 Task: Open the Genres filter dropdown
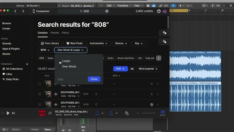(x=121, y=43)
